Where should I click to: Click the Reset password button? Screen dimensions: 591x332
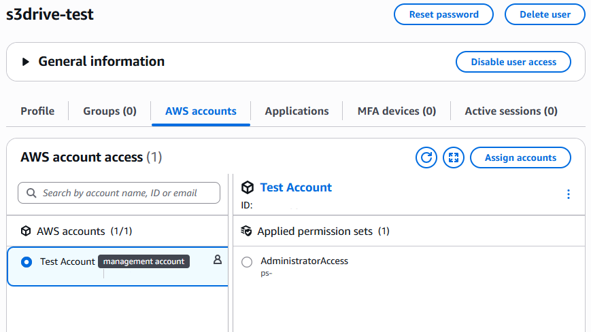click(443, 14)
